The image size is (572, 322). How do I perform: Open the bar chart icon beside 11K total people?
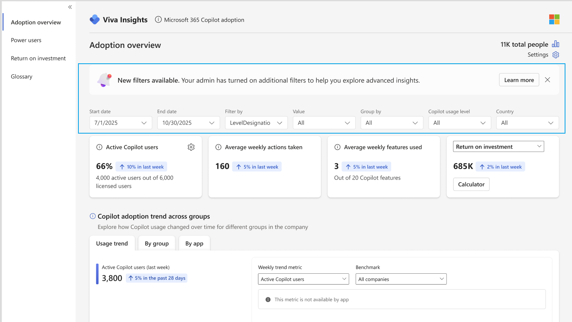coord(556,44)
